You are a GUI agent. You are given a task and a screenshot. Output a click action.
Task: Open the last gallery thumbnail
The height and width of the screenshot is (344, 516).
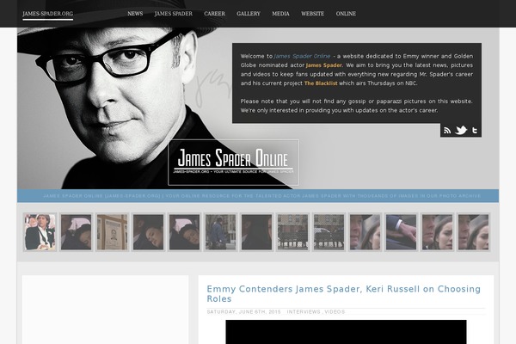click(x=474, y=232)
